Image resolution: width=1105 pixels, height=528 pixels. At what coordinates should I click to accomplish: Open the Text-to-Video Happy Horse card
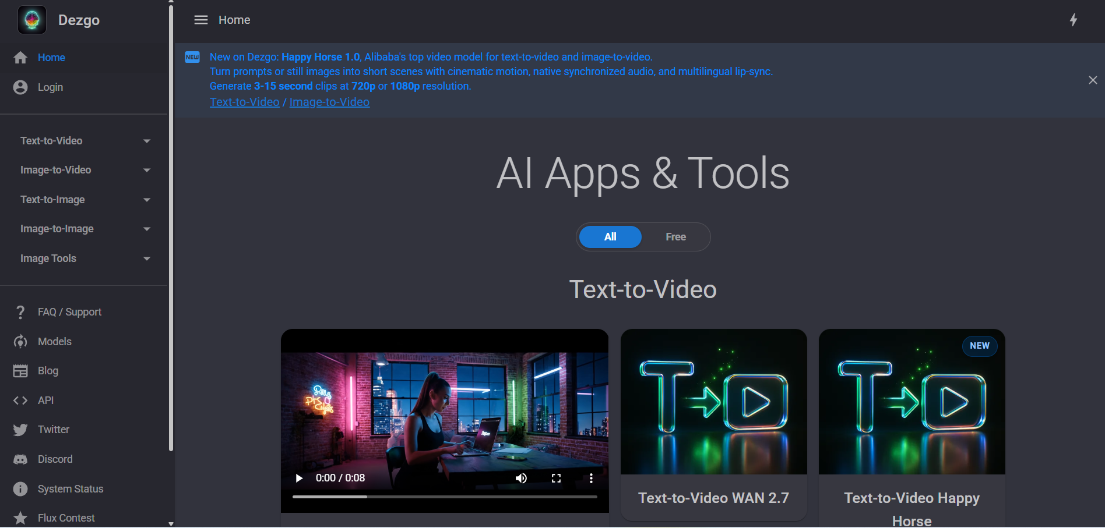pos(912,428)
